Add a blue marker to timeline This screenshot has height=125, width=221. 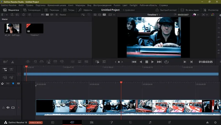click(13, 84)
